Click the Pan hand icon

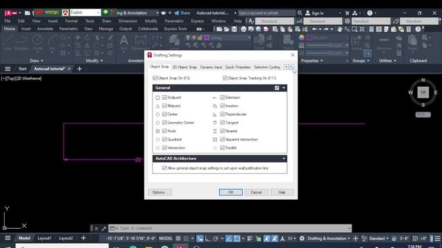(x=340, y=29)
